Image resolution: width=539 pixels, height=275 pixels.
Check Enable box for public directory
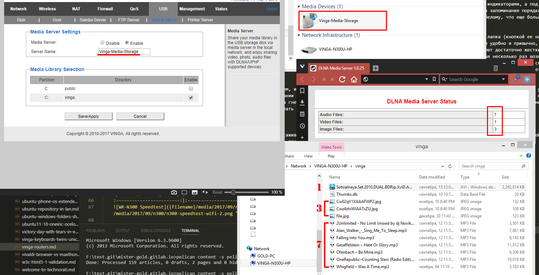(x=191, y=89)
